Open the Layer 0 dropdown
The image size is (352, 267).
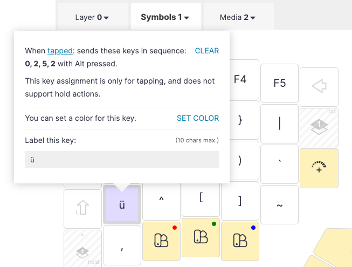(92, 17)
